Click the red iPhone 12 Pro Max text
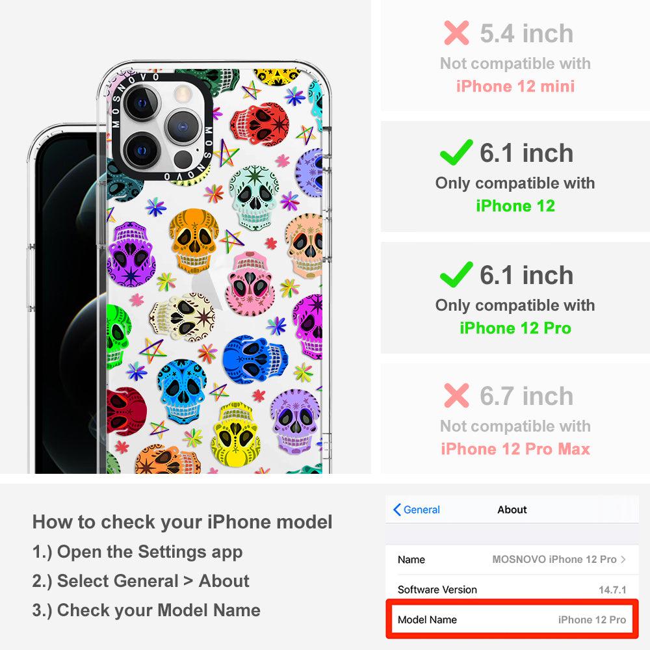 click(515, 449)
